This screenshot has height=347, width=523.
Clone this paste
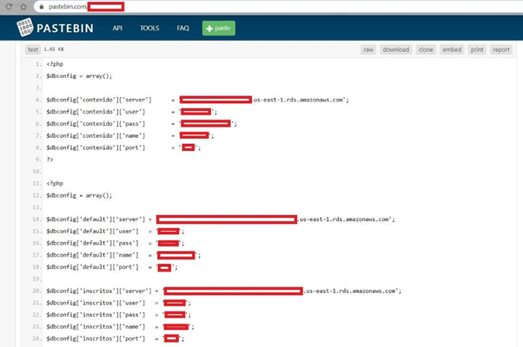pyautogui.click(x=426, y=49)
